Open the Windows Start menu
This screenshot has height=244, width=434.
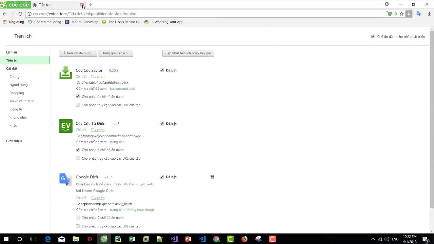tap(6, 239)
